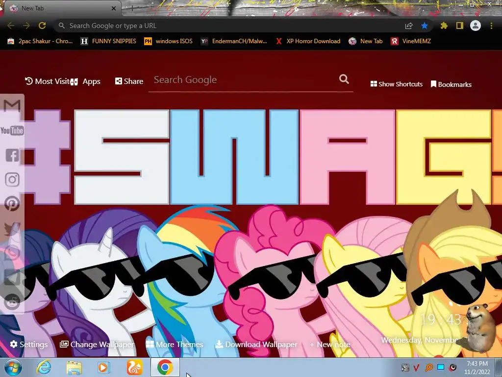Click the red V tray icon
This screenshot has height=377, width=502.
[416, 368]
